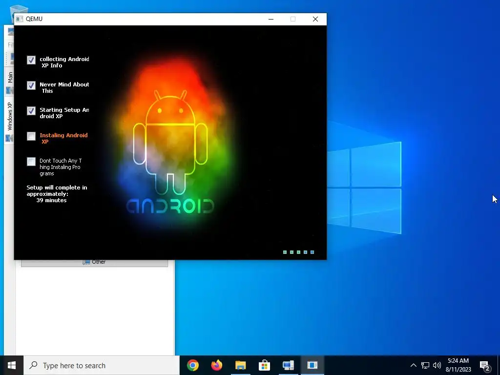Select the 'Other' item in background window
Screen dimensions: 500x375
pyautogui.click(x=94, y=262)
